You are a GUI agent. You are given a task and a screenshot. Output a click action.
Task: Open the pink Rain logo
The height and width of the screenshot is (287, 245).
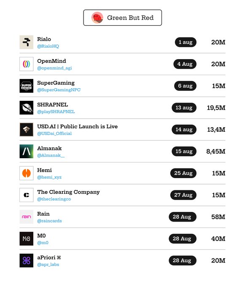tap(26, 217)
